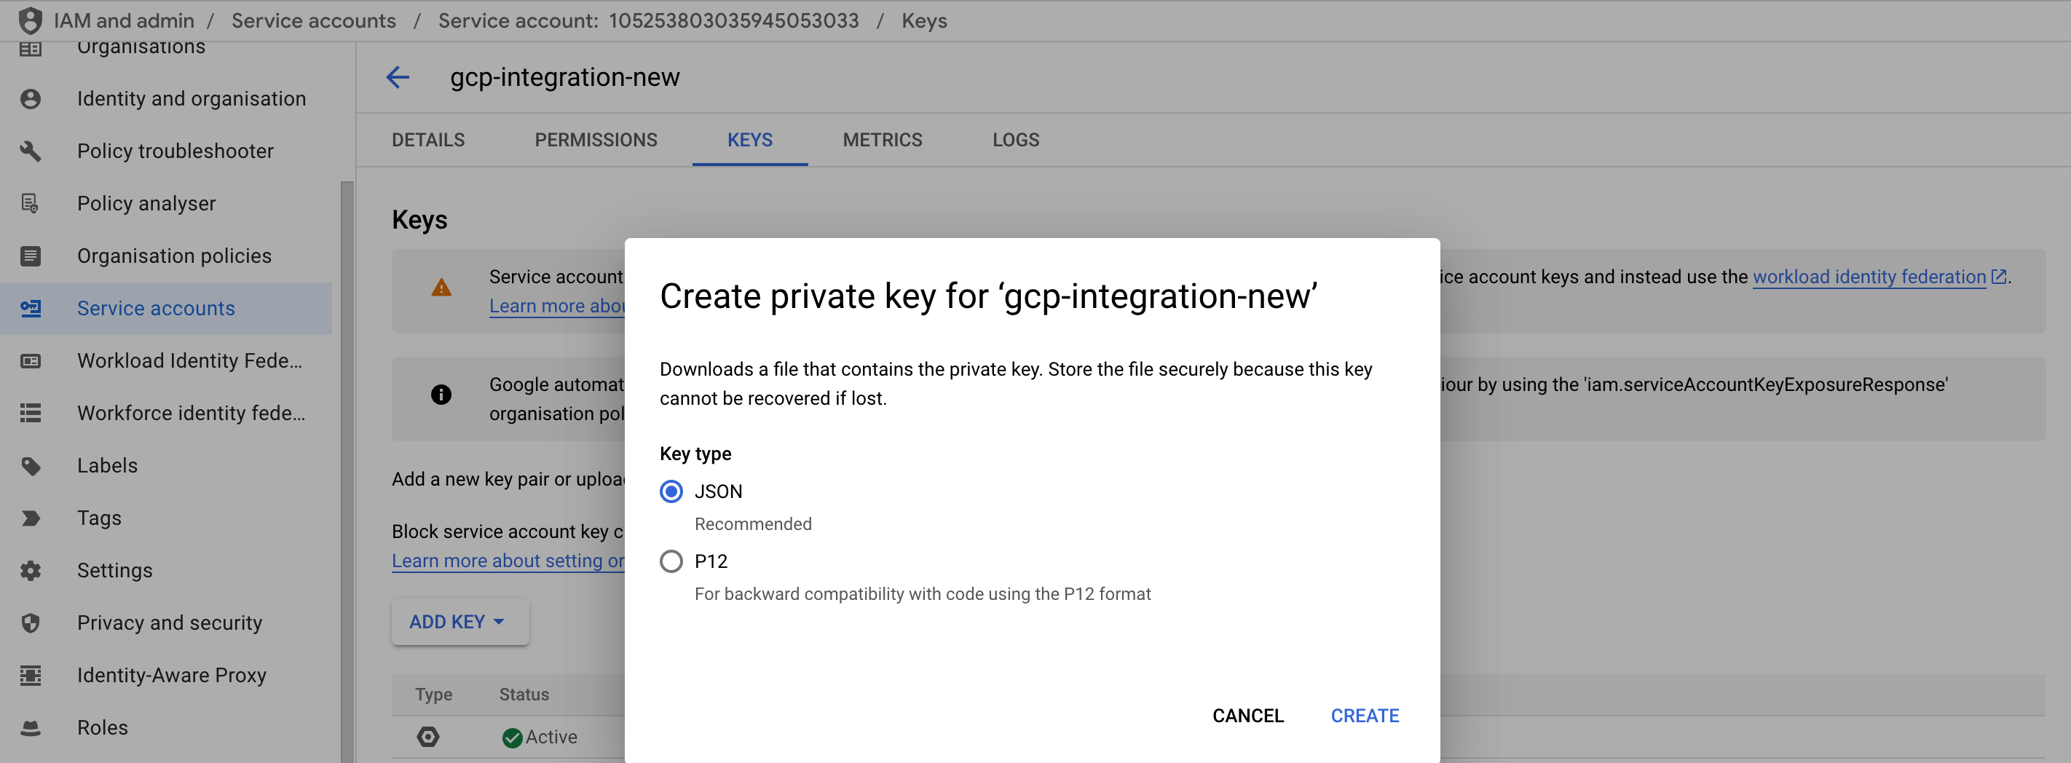
Task: Click the Status column header
Action: tap(524, 695)
